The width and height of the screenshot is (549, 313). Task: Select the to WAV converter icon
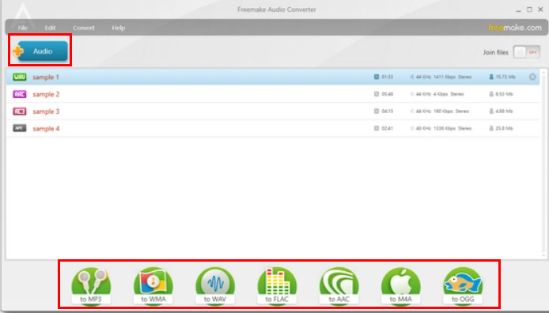[x=215, y=286]
